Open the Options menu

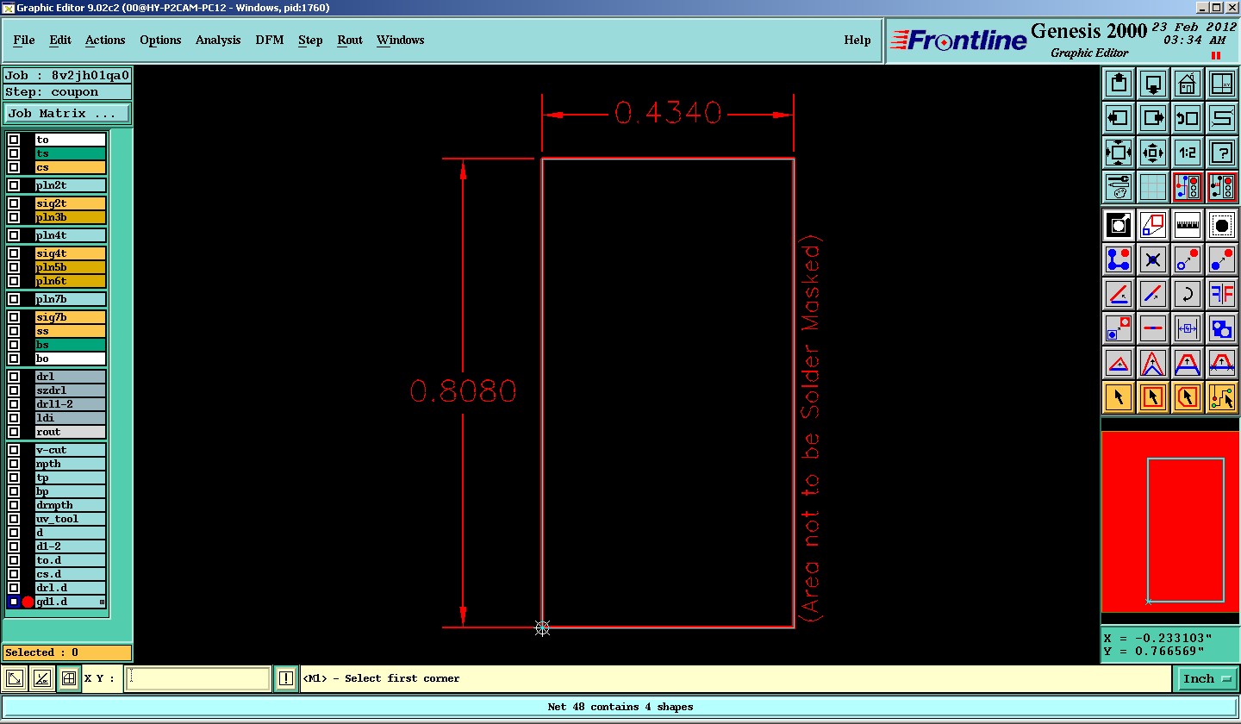[160, 40]
